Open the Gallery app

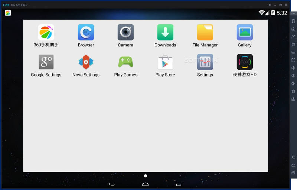245,33
